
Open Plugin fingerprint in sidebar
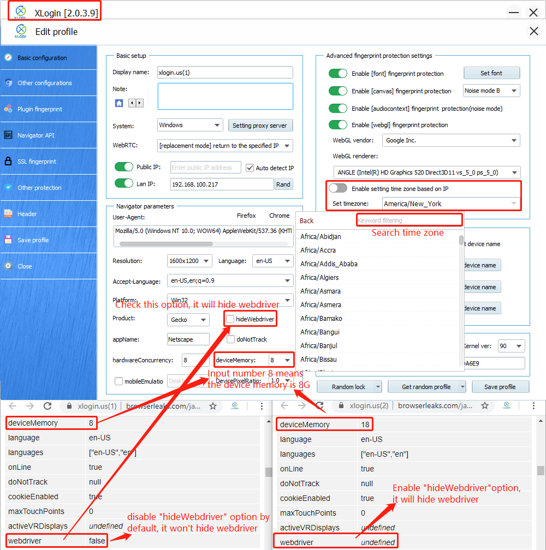(49, 109)
